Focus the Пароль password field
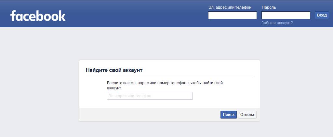 tap(286, 15)
